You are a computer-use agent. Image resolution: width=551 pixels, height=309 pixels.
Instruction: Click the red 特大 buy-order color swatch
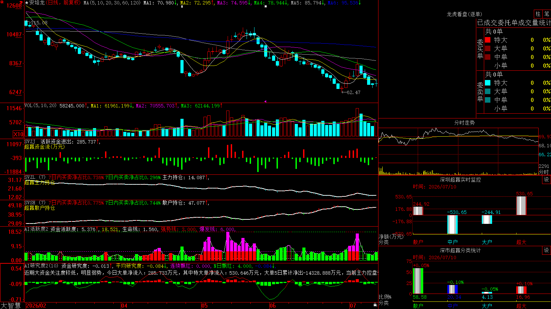point(488,40)
